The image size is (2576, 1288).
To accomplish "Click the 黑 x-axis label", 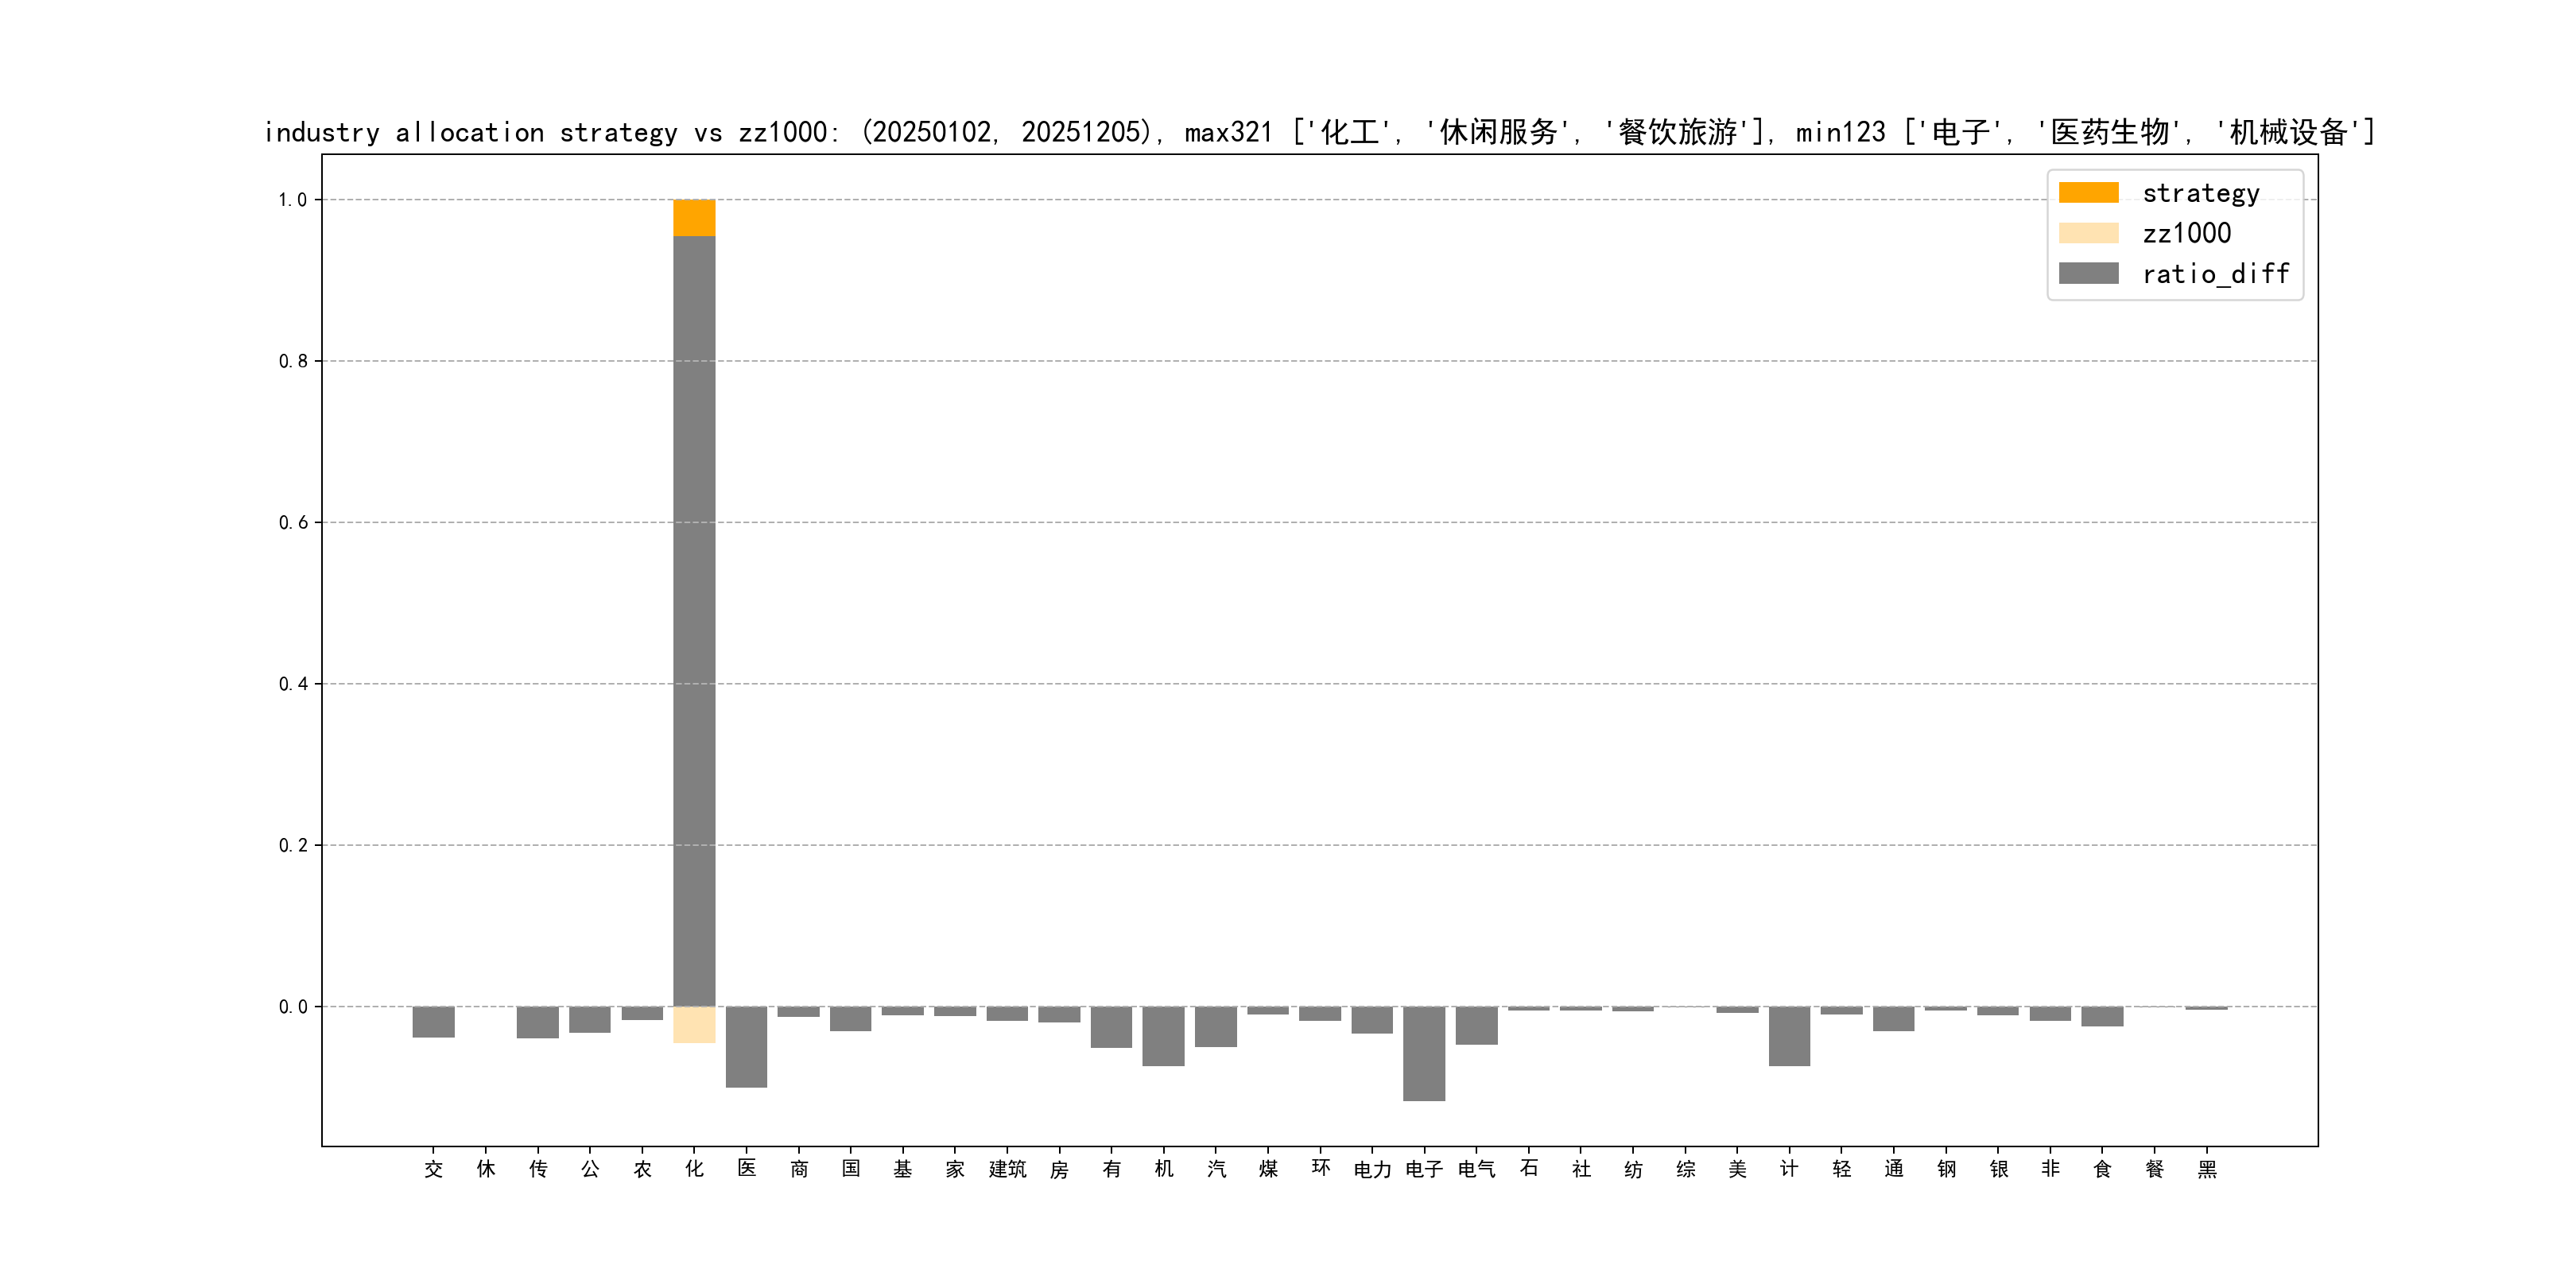I will tap(2206, 1169).
